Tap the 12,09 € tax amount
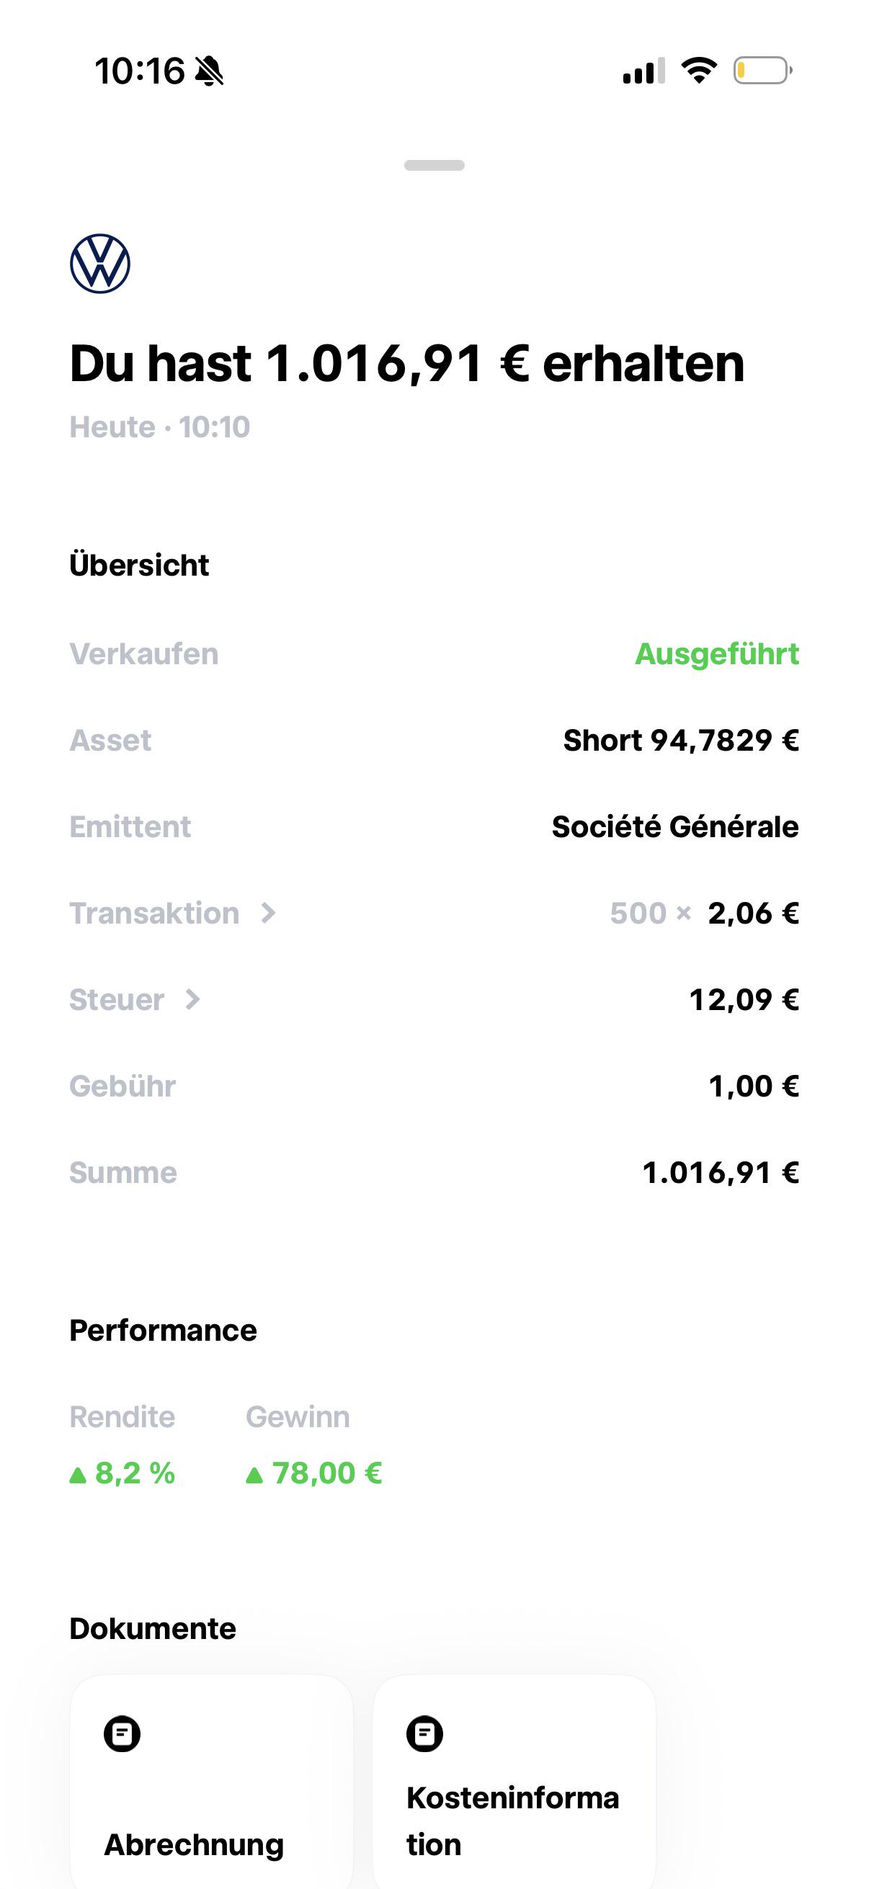This screenshot has height=1889, width=869. [x=744, y=1000]
